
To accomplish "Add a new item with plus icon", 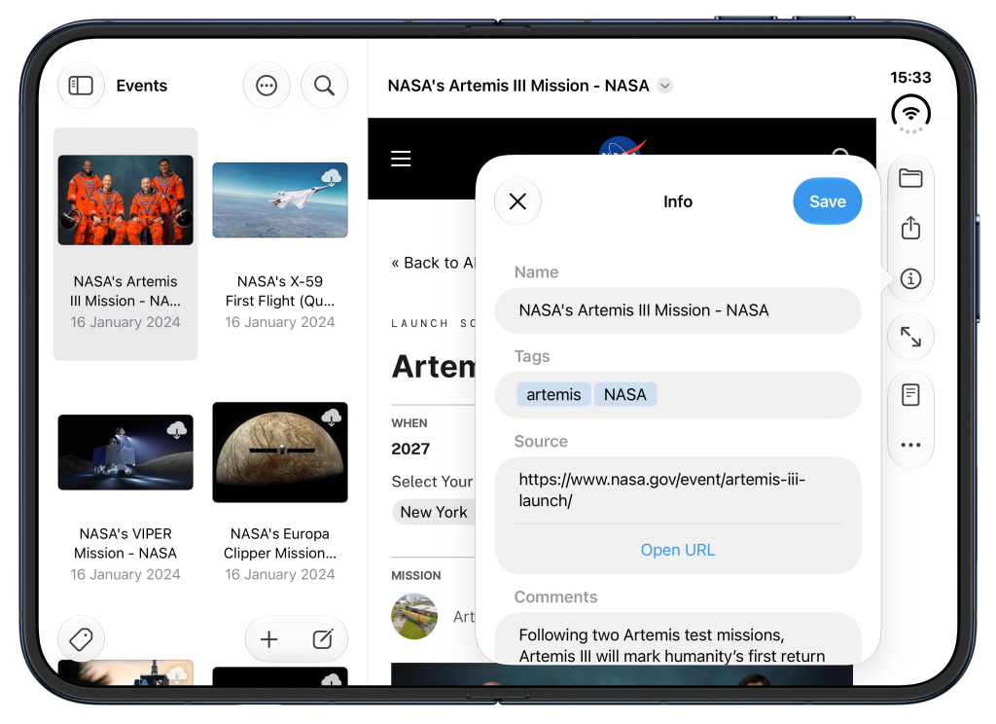I will tap(269, 638).
